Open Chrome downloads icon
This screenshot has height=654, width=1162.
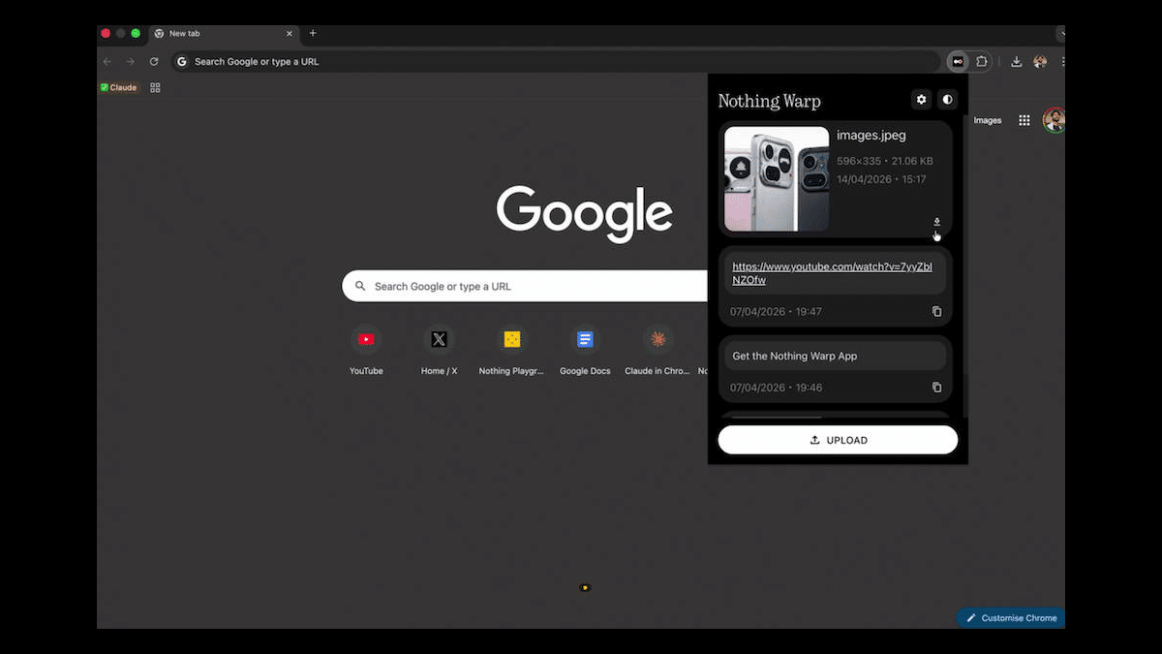pyautogui.click(x=1016, y=61)
